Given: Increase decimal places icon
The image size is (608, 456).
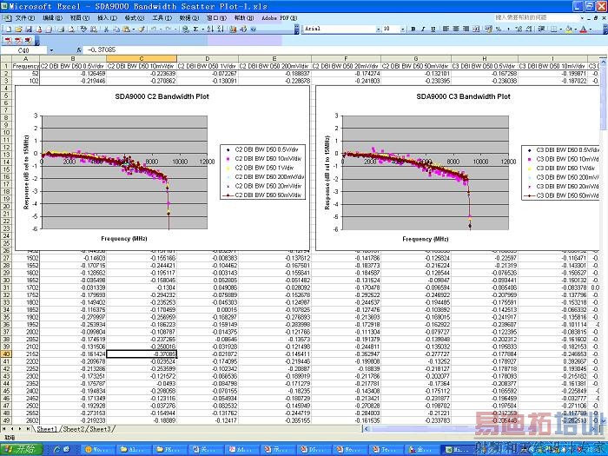Looking at the screenshot, I should [519, 29].
